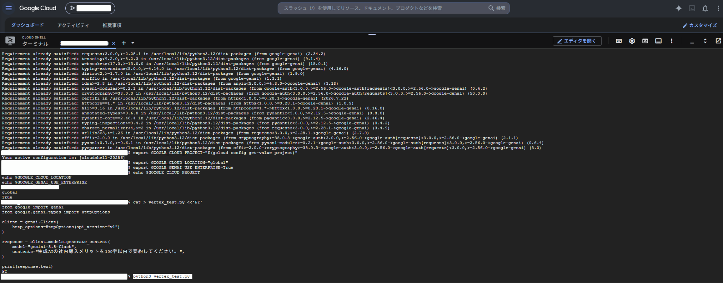Close the current terminal tab

(x=113, y=43)
